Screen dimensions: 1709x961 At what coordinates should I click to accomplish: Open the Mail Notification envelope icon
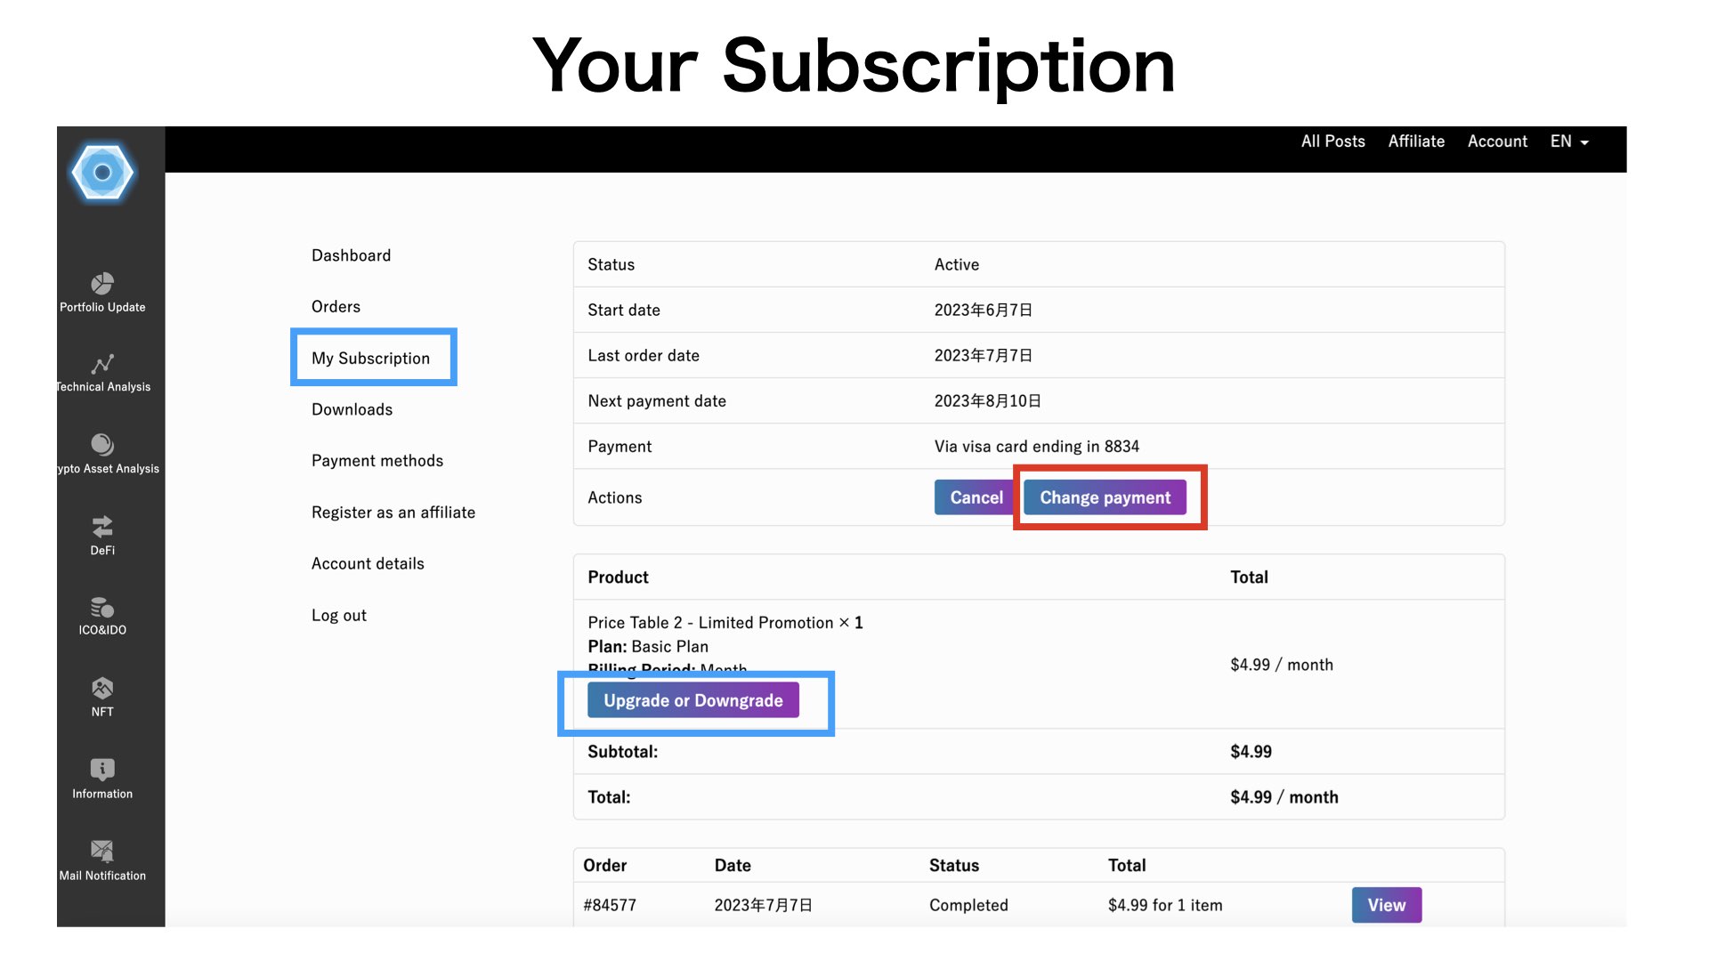tap(102, 851)
